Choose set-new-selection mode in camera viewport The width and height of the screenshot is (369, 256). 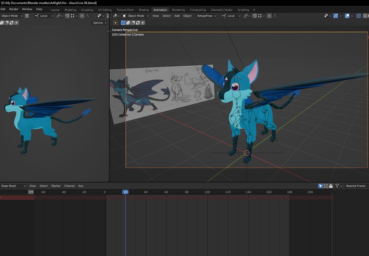[x=123, y=23]
